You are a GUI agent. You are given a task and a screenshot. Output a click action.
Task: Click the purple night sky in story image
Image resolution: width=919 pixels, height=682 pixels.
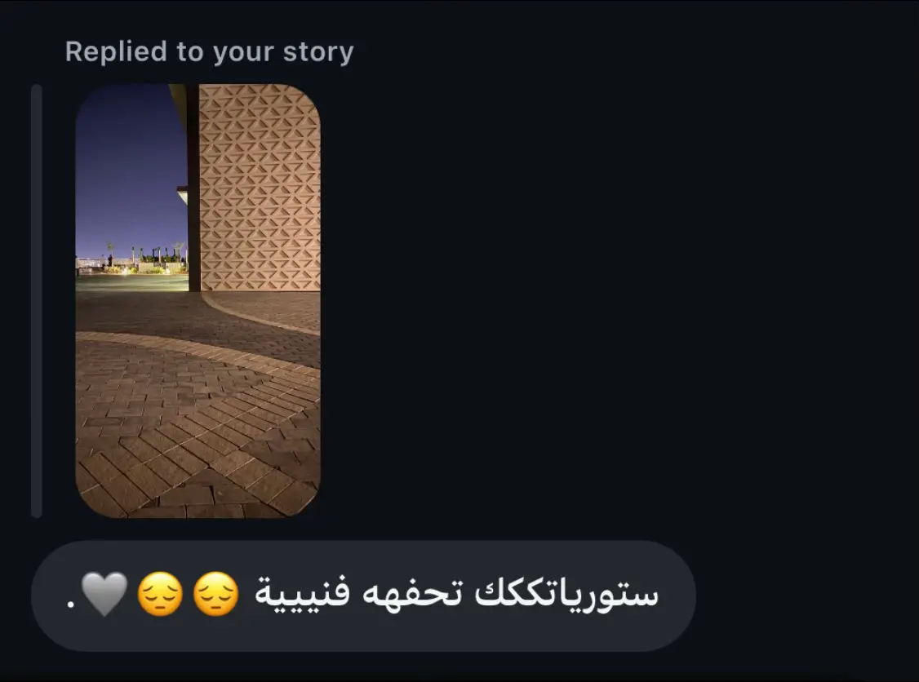(129, 170)
